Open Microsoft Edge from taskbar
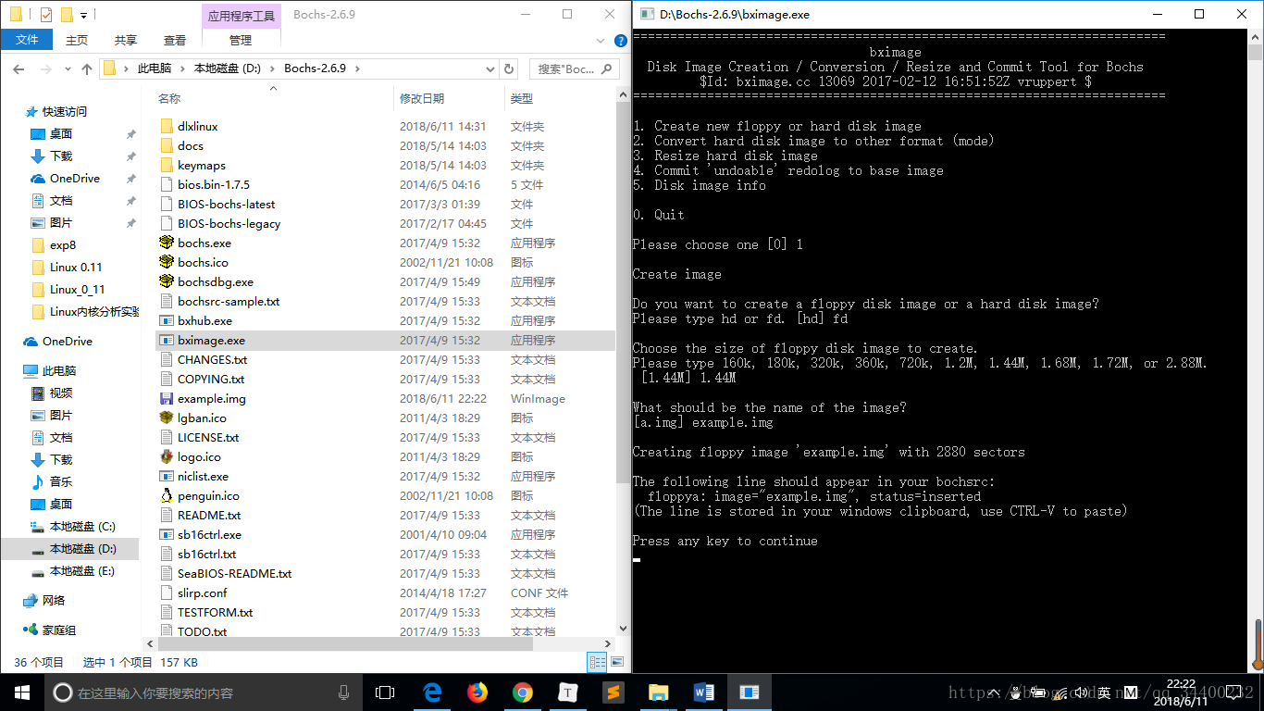Screen dimensions: 1264x711 point(431,692)
